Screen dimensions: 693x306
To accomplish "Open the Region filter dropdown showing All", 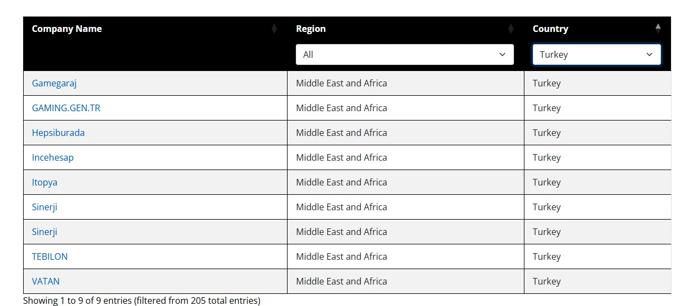I will (405, 54).
